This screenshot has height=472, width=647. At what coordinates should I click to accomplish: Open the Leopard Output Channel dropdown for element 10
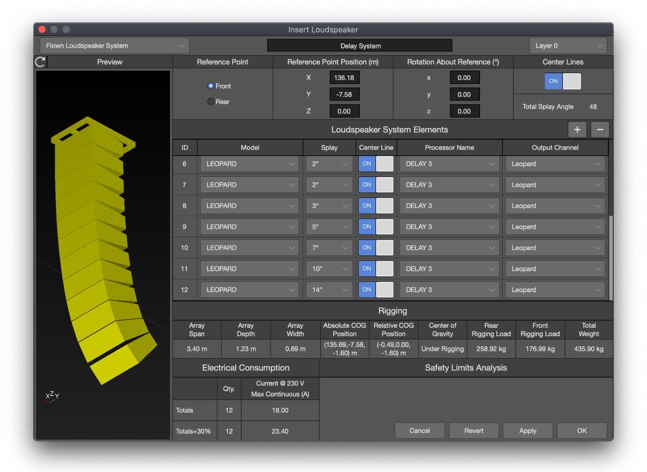click(x=554, y=247)
